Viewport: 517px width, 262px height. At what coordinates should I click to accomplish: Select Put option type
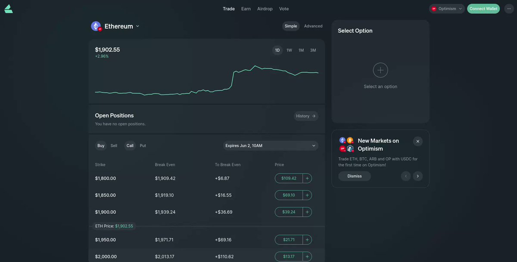(x=143, y=146)
